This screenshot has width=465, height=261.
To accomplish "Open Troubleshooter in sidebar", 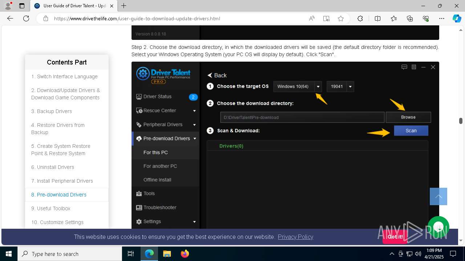I will click(x=165, y=207).
